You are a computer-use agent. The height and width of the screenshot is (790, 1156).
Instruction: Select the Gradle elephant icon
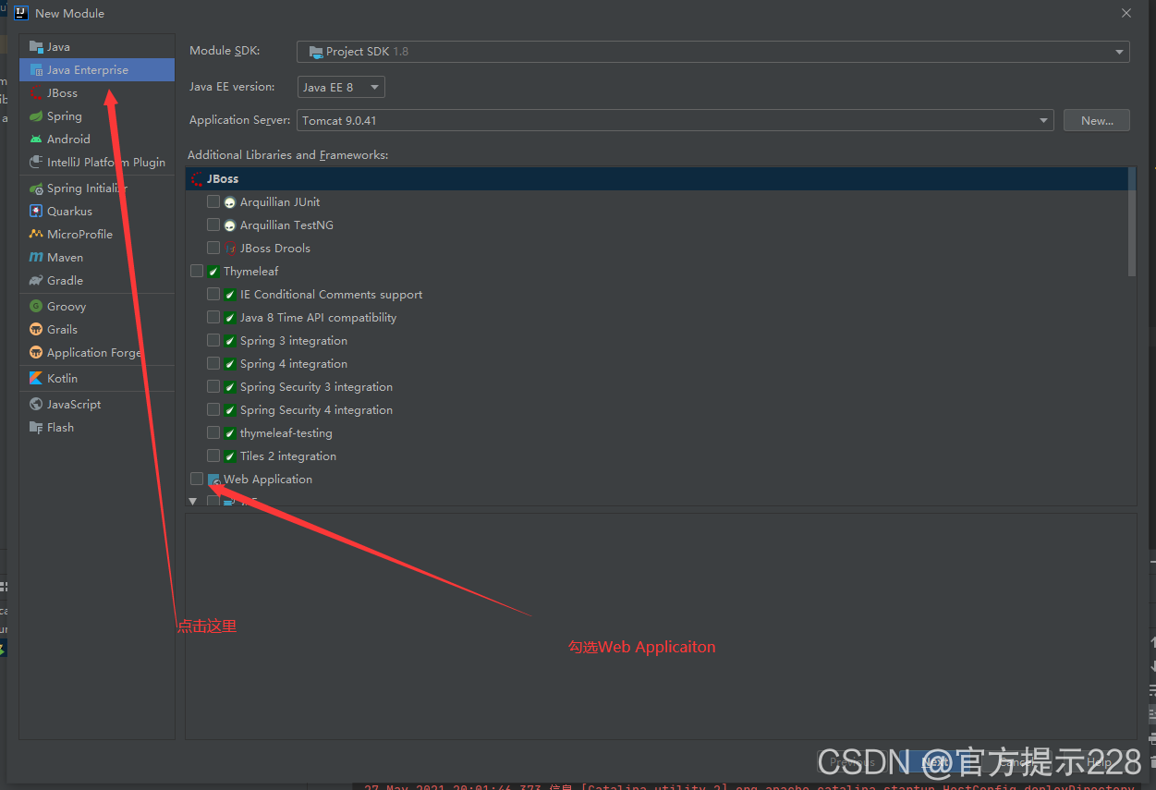[36, 281]
